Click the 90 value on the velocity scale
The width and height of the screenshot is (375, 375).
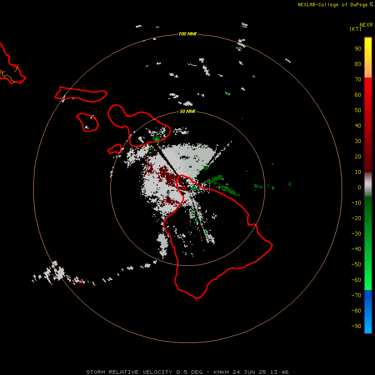[x=358, y=49]
